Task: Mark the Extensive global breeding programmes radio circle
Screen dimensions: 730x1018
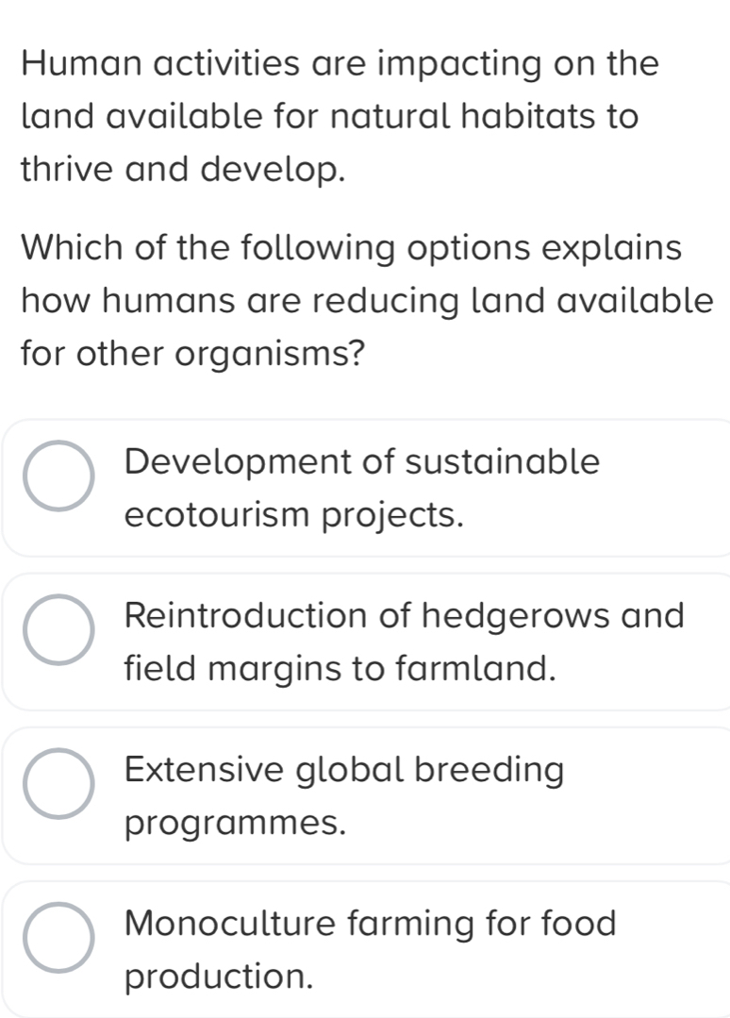Action: coord(58,784)
